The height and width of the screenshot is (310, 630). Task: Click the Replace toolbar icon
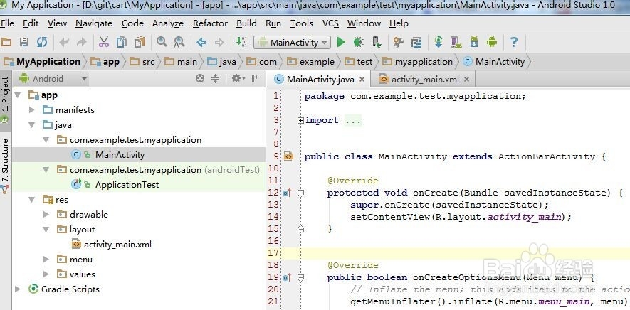pyautogui.click(x=179, y=42)
